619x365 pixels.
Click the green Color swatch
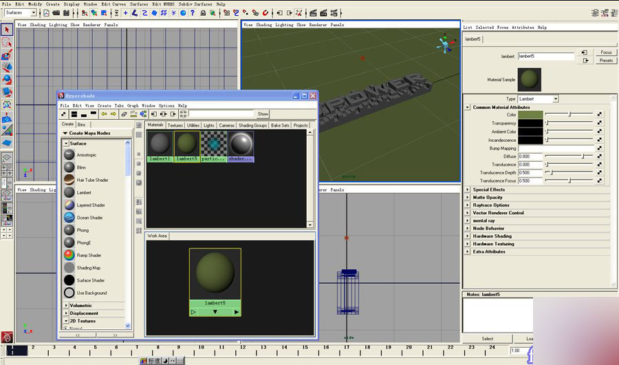[x=530, y=114]
